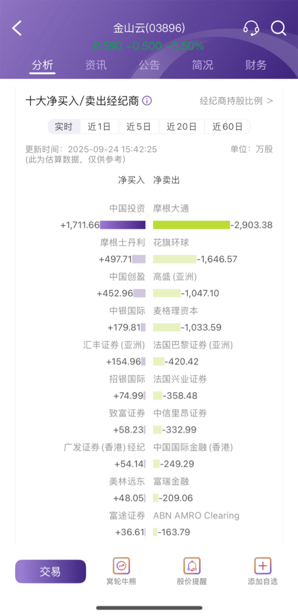Switch to the 财务 tab
This screenshot has height=616, width=298.
click(256, 65)
